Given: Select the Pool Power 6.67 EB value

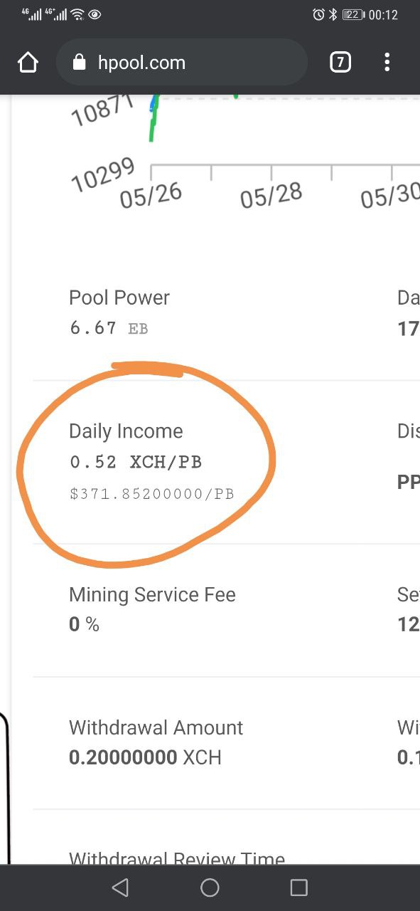Looking at the screenshot, I should point(109,328).
